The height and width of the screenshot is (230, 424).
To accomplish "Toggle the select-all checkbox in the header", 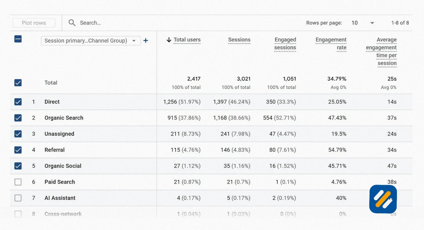I will [18, 39].
